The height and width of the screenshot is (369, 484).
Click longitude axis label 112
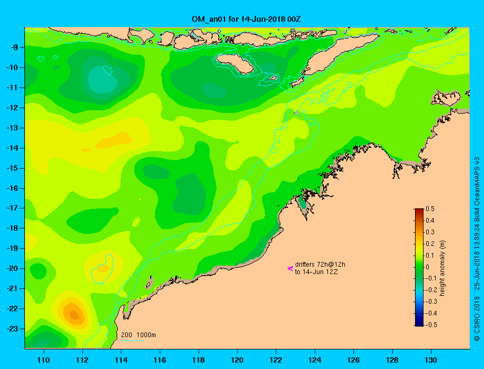pyautogui.click(x=82, y=360)
